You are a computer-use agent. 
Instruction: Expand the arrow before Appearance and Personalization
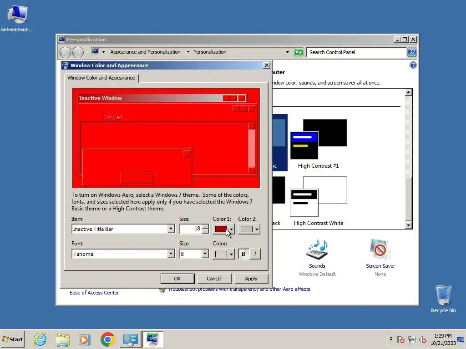pyautogui.click(x=103, y=52)
